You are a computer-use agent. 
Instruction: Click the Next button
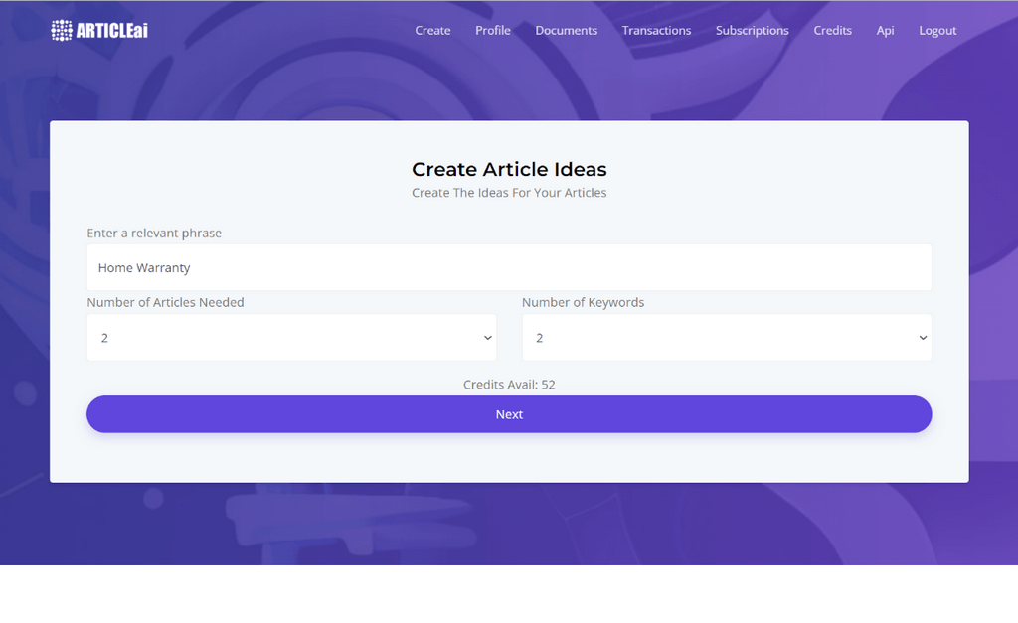tap(509, 414)
